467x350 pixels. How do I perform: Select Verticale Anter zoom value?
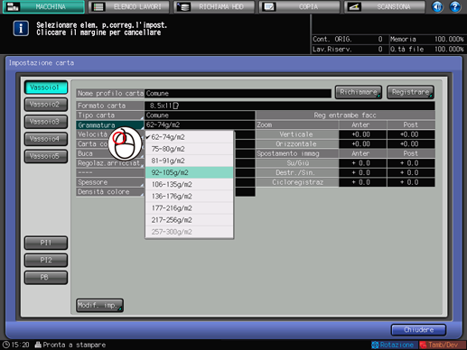click(362, 134)
